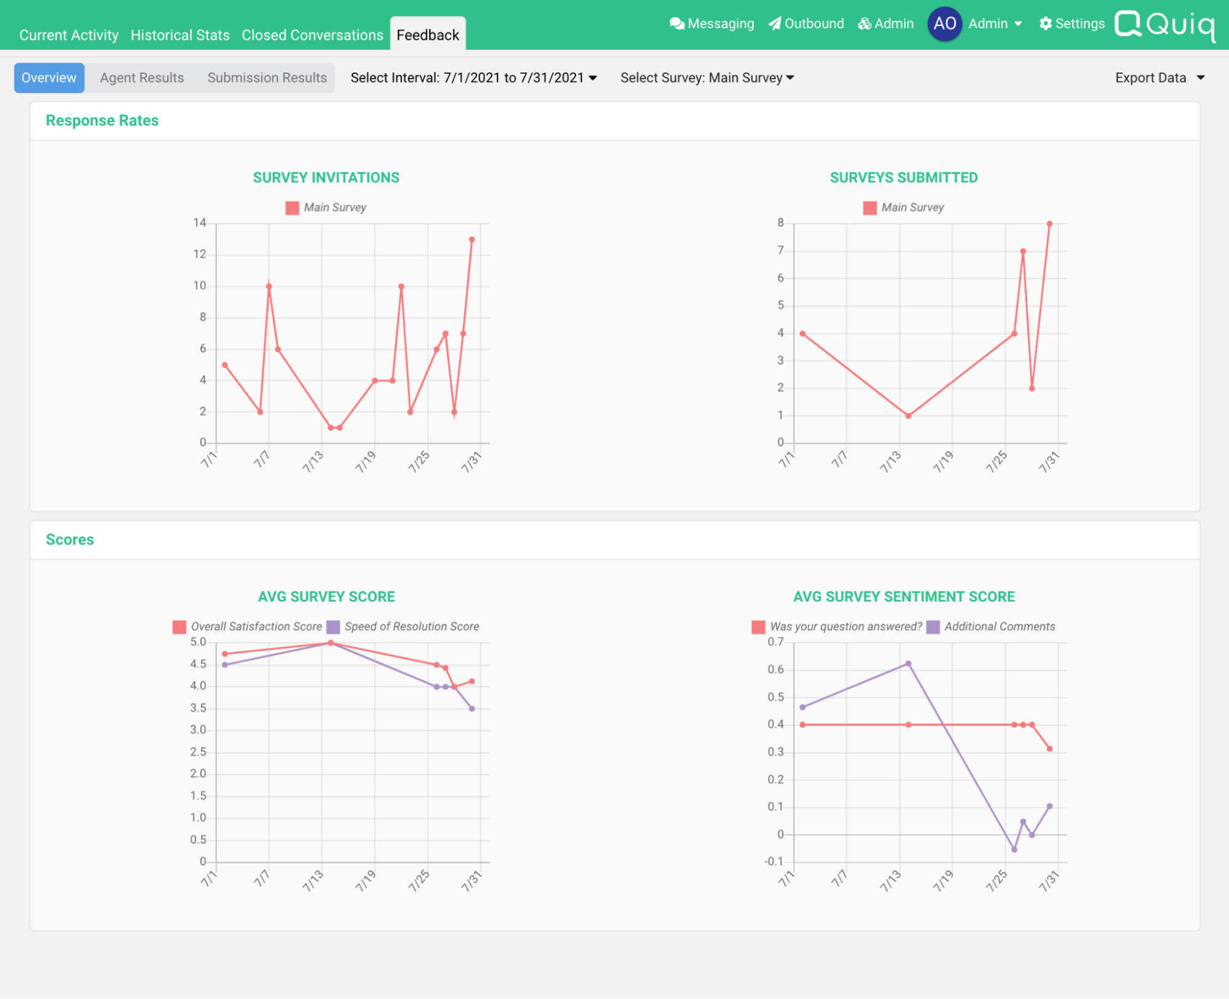1229x999 pixels.
Task: Click the Scores section heading
Action: [x=70, y=539]
